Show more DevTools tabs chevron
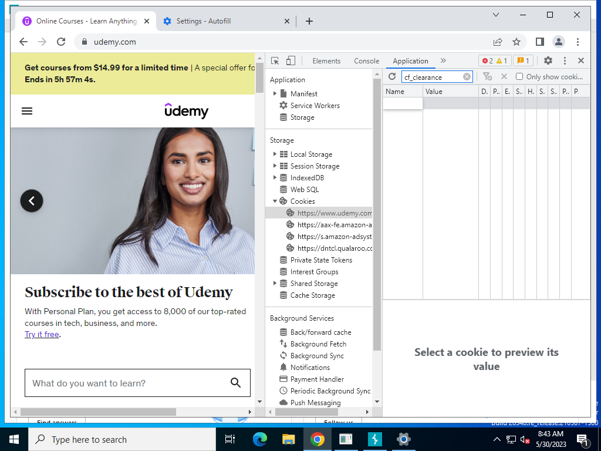 click(x=443, y=60)
